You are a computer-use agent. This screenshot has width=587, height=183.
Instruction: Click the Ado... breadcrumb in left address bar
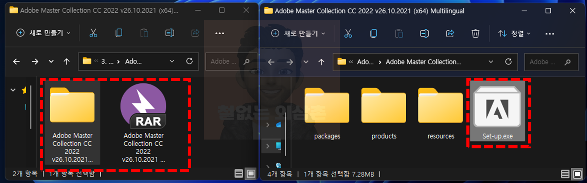[133, 61]
